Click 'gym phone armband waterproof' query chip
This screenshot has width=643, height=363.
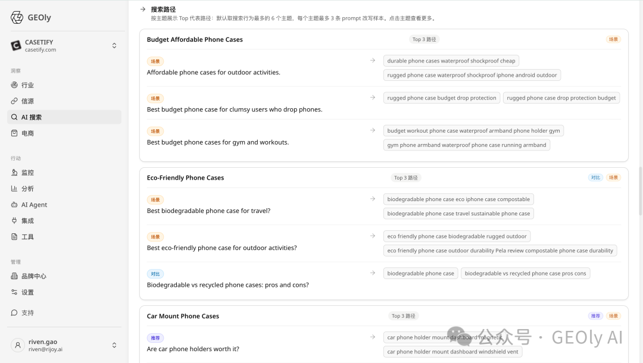coord(467,145)
